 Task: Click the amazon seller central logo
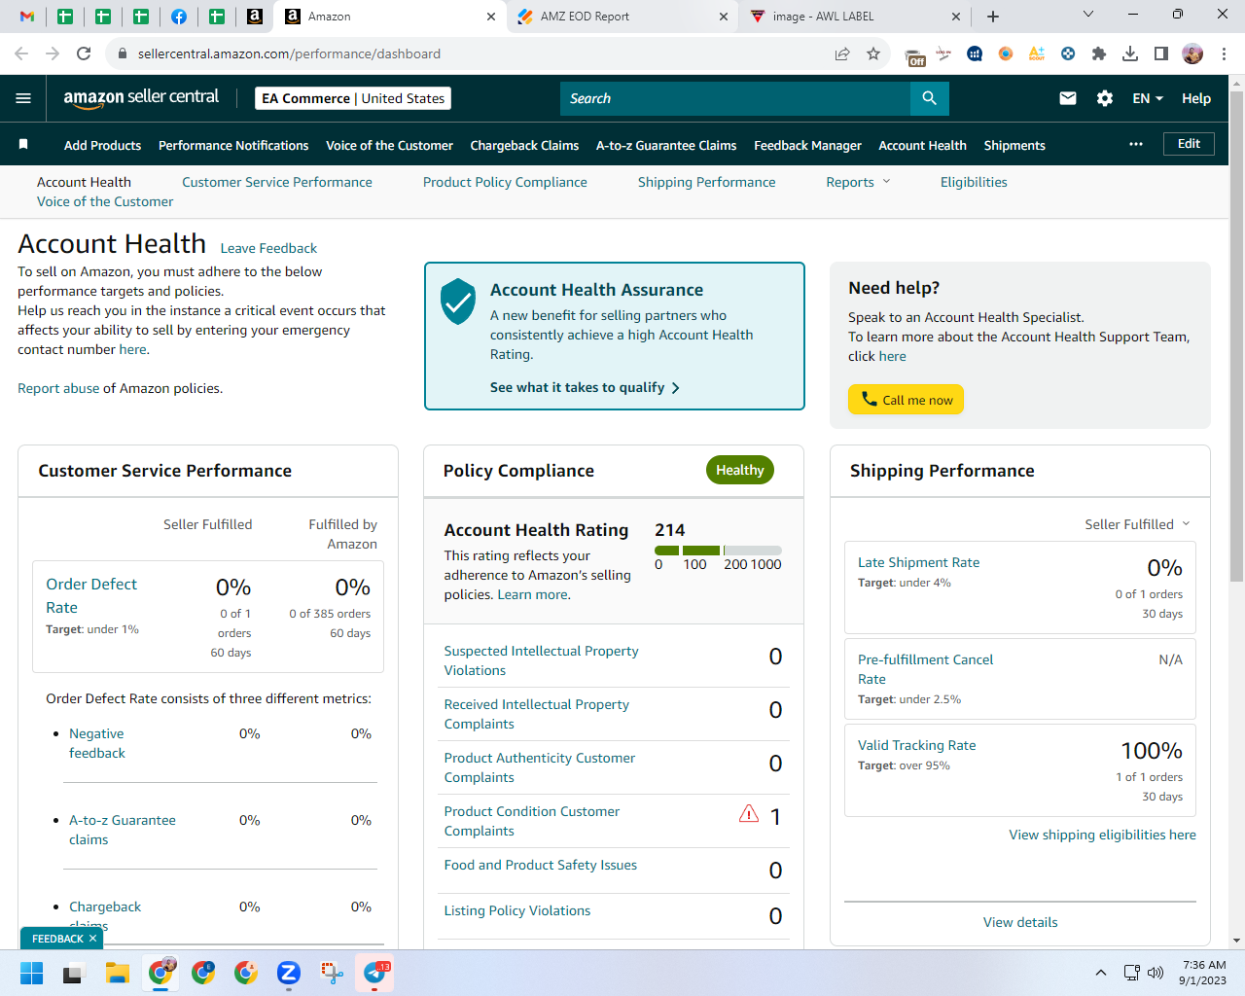pos(141,97)
